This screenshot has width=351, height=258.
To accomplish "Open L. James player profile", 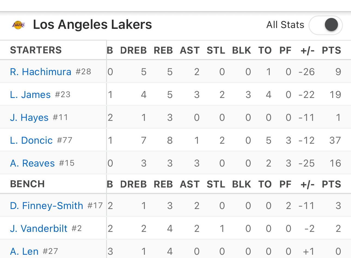I will pyautogui.click(x=30, y=95).
